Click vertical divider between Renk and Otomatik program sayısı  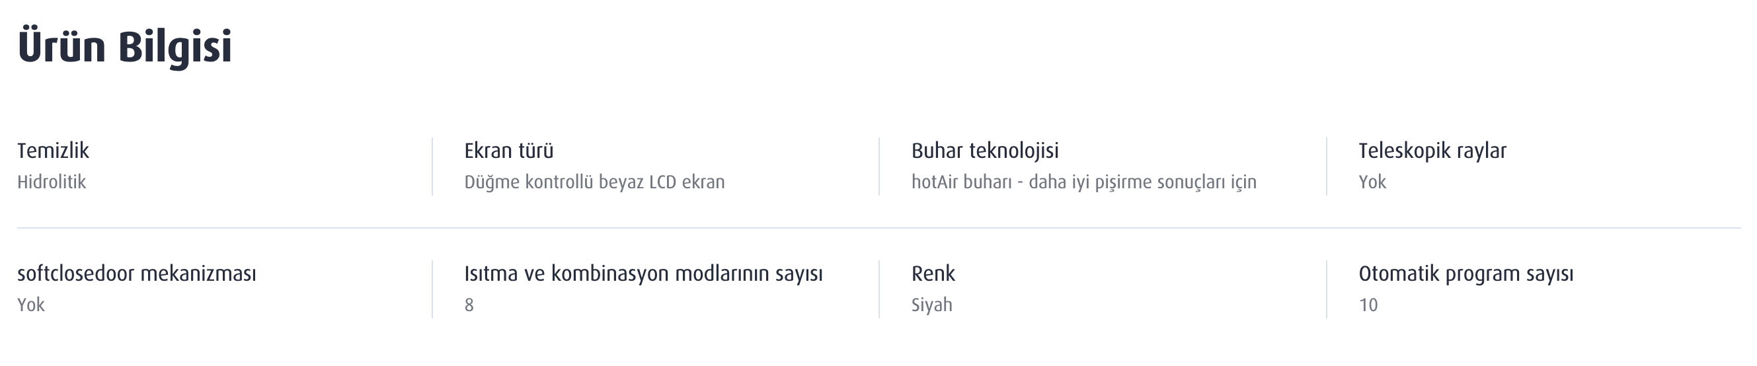coord(1327,289)
